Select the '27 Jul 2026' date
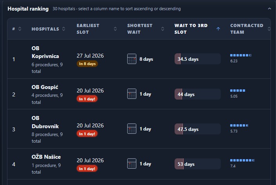Image resolution: width=276 pixels, height=185 pixels. pos(90,56)
